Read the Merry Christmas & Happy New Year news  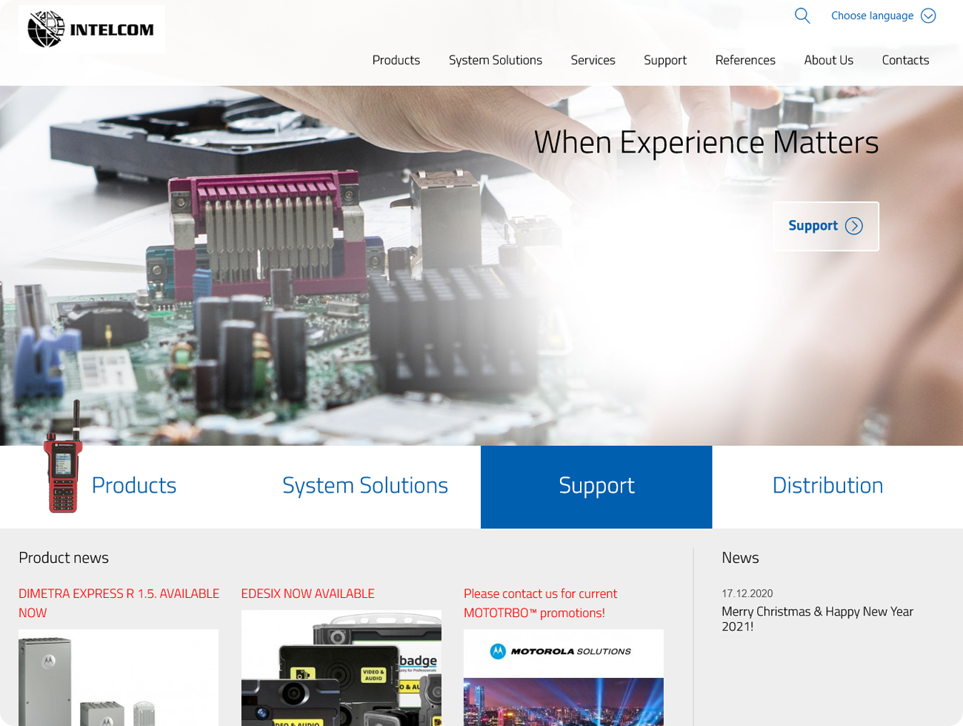817,619
